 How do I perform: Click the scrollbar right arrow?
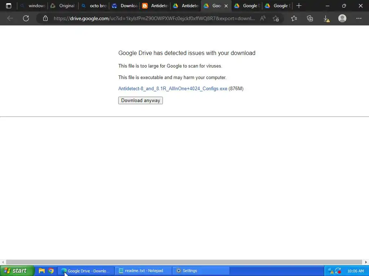pos(366,262)
